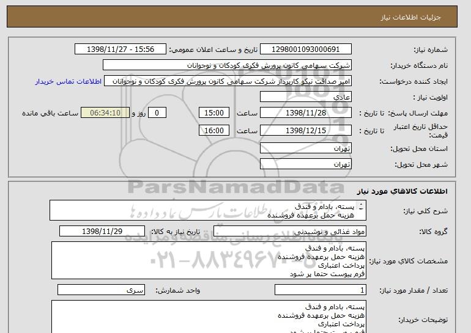Click the label مهلت ارسال پاسخ
The width and height of the screenshot is (471, 333).
(x=418, y=113)
